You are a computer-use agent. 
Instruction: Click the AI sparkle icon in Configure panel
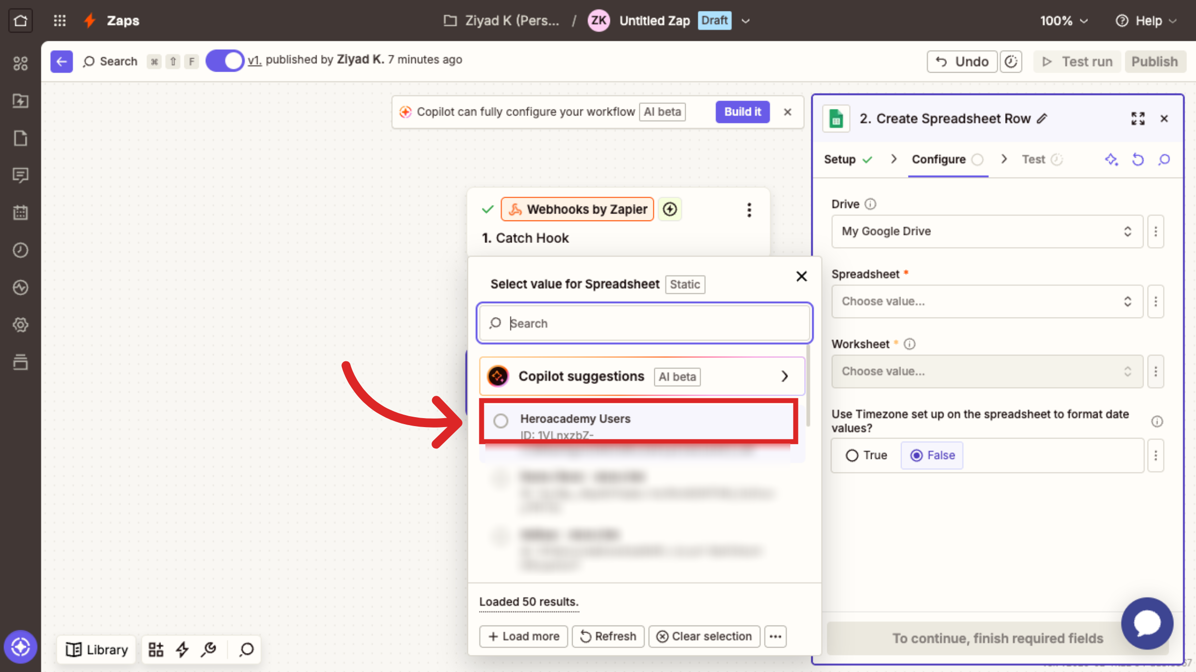point(1111,159)
